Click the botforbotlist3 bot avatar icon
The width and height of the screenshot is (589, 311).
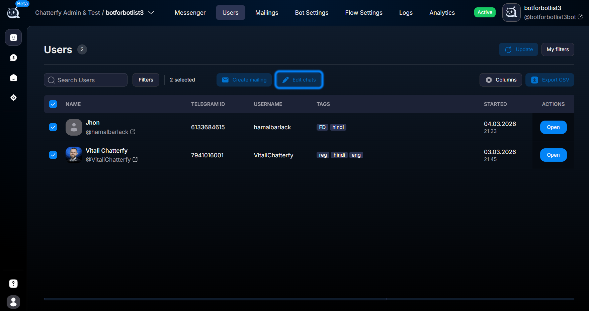[x=511, y=13]
